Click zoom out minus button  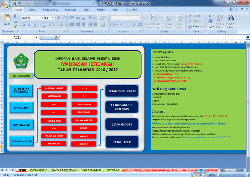(x=218, y=175)
